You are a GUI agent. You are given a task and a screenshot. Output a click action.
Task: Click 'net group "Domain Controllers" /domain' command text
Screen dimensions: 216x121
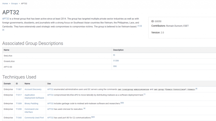click(174, 89)
